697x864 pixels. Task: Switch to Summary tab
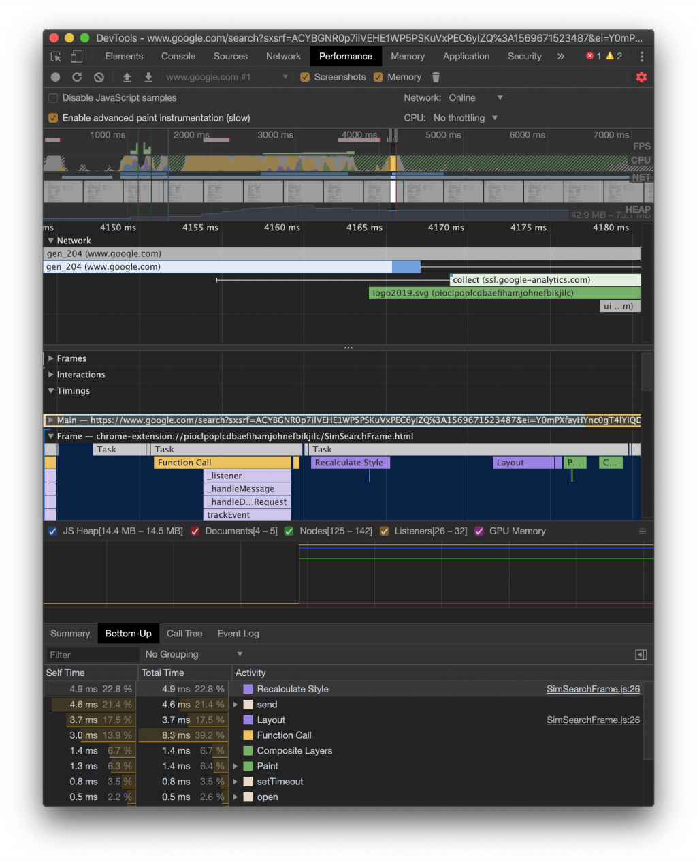(x=70, y=634)
